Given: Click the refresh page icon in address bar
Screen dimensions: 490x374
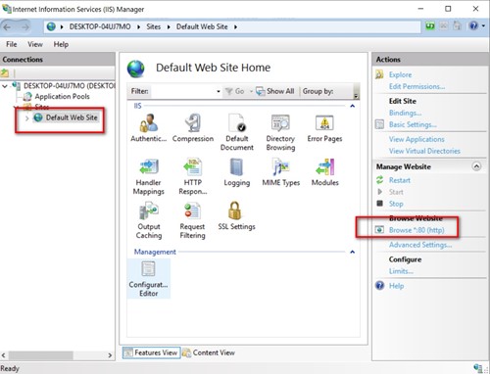Looking at the screenshot, I should [x=430, y=26].
